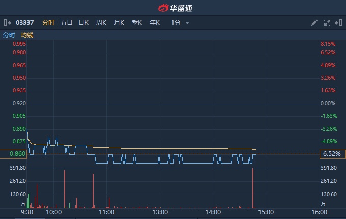Viewport: 346px width, 219px height.
Task: Click the 华盛通 logo
Action: [175, 8]
